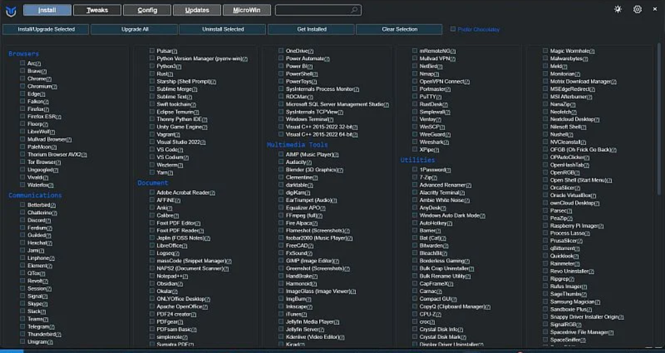
Task: Tick the Chrome checkbox
Action: (23, 78)
